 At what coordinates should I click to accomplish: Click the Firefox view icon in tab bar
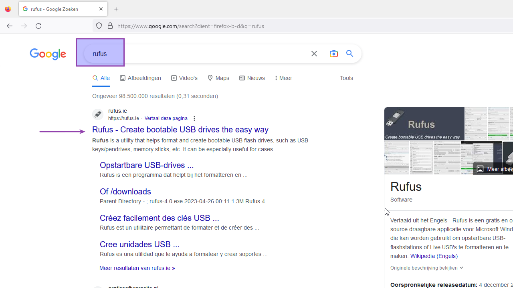pyautogui.click(x=8, y=9)
